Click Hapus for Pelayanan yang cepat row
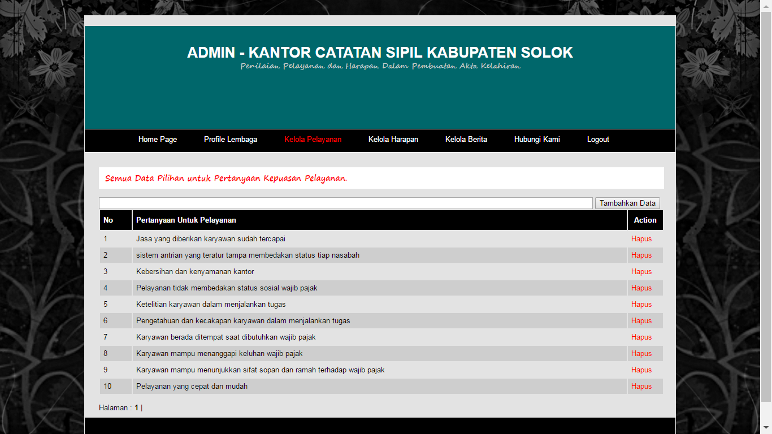772x434 pixels. click(641, 387)
